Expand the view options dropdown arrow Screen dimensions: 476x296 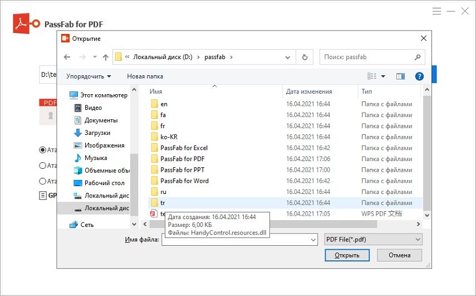(x=383, y=76)
